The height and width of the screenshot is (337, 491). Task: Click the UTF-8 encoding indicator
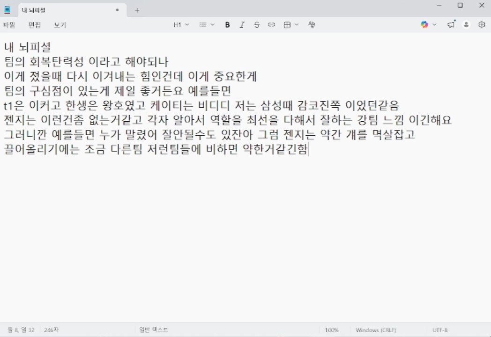click(x=440, y=330)
